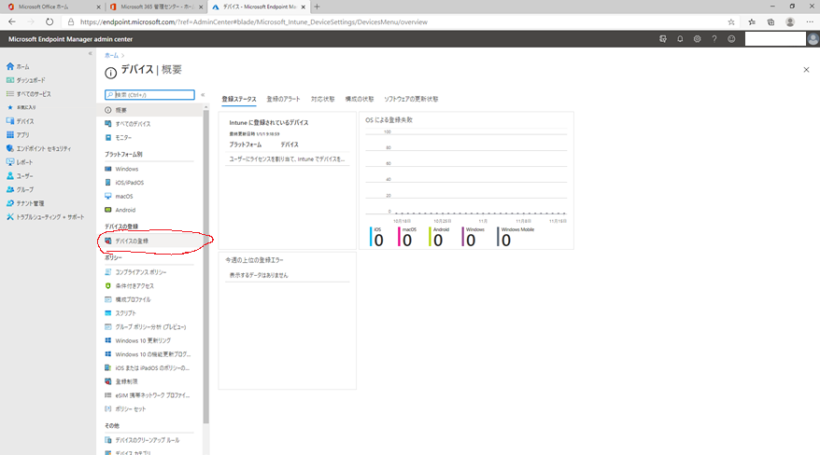Screen dimensions: 820x455
Task: Open the directory + subscription header icon
Action: pyautogui.click(x=662, y=39)
